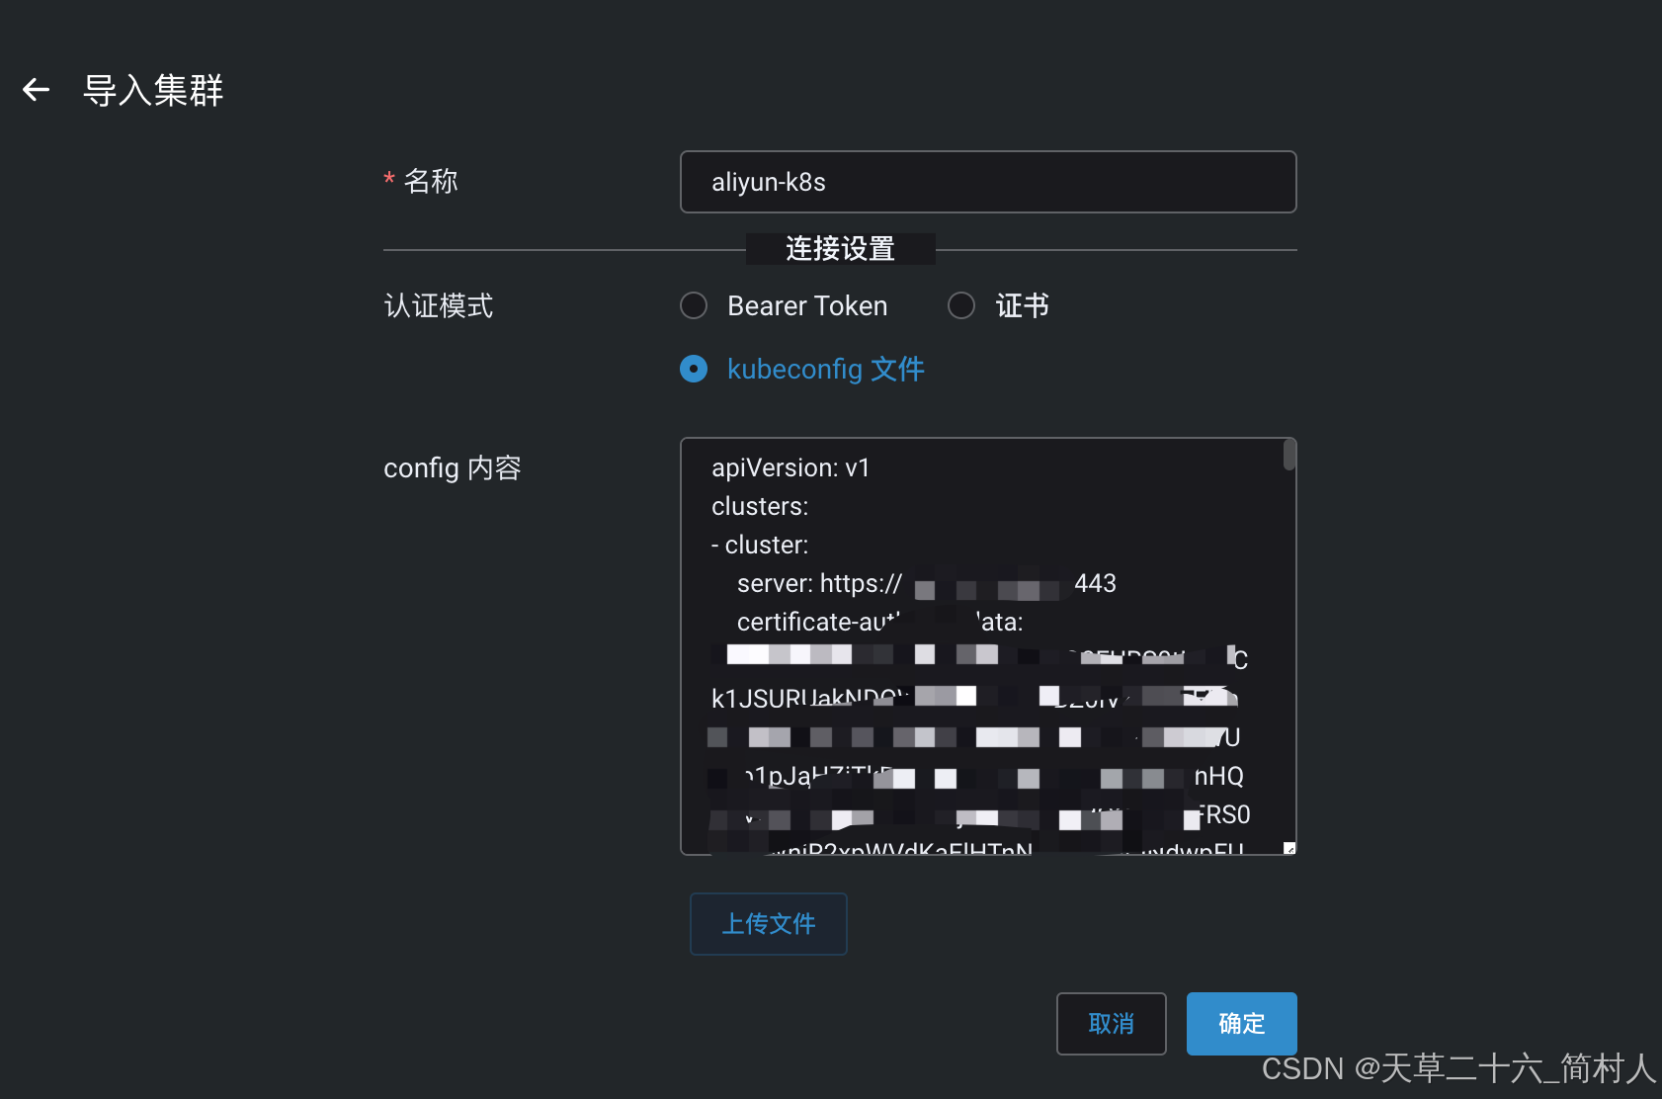Image resolution: width=1662 pixels, height=1099 pixels.
Task: Click the config textarea scrollbar thumb
Action: pos(1289,456)
